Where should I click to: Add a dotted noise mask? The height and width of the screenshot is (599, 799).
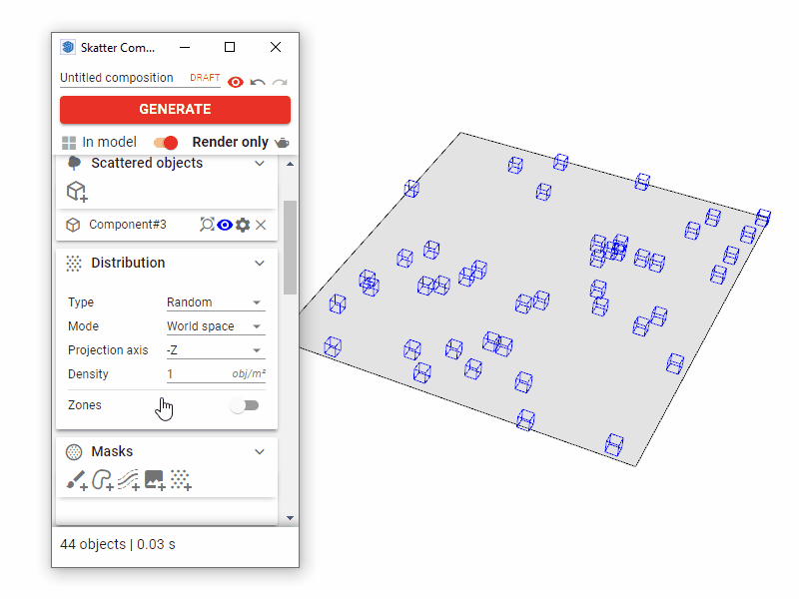coord(181,481)
